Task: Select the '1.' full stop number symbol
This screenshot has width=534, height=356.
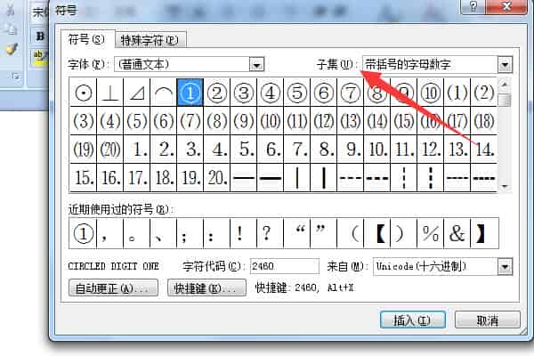Action: tap(137, 150)
